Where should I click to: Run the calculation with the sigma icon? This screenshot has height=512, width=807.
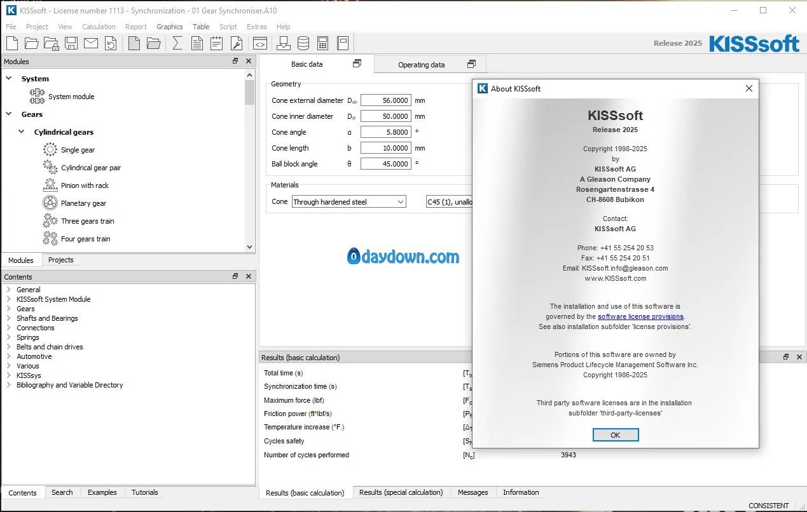177,43
